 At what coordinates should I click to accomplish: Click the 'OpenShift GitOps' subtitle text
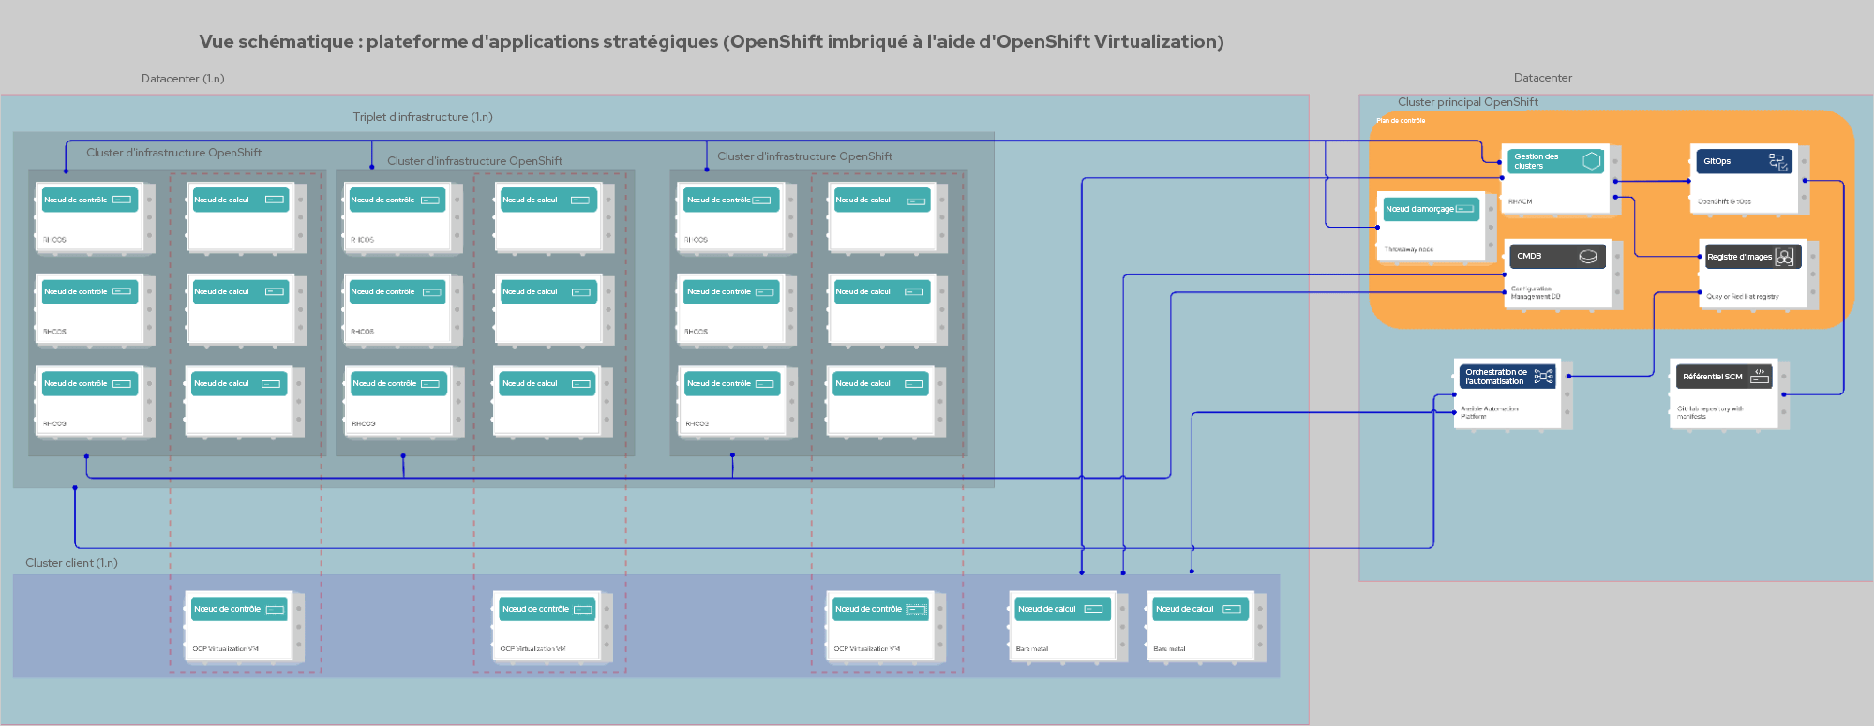click(x=1724, y=201)
